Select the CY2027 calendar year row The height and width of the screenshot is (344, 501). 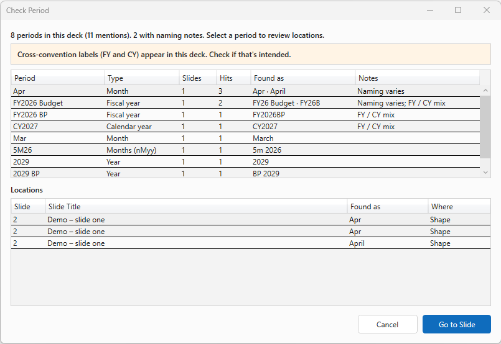click(245, 127)
